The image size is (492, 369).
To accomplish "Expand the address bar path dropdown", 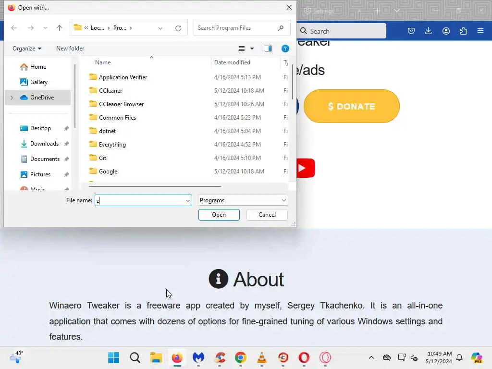I will coord(160,28).
